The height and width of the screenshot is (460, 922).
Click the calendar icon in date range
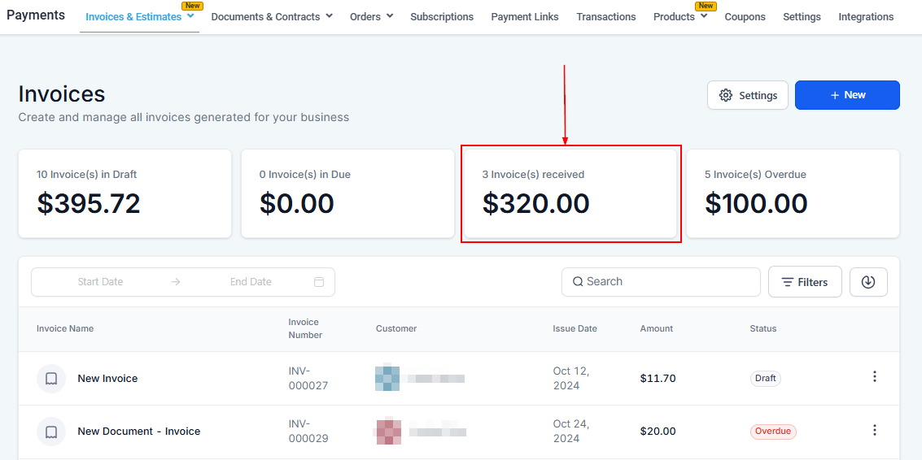tap(319, 282)
